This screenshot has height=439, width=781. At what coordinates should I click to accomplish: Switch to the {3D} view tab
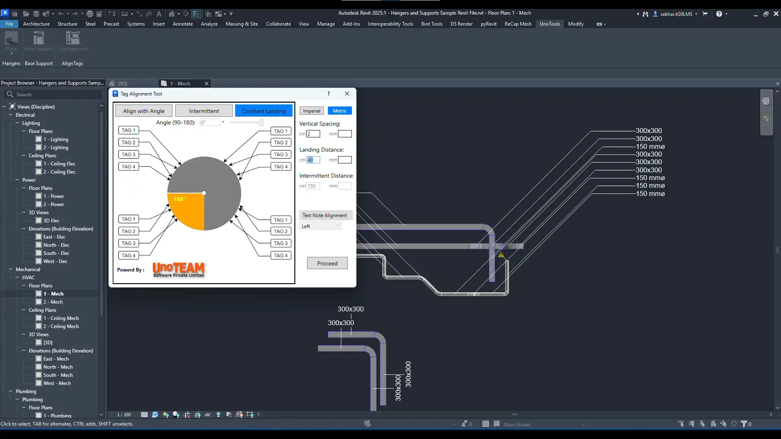(x=122, y=83)
